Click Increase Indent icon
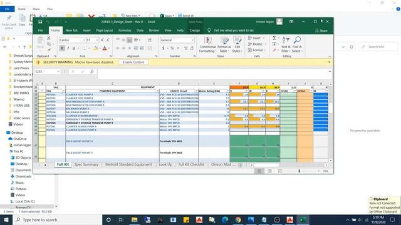The image size is (401, 225). (142, 48)
